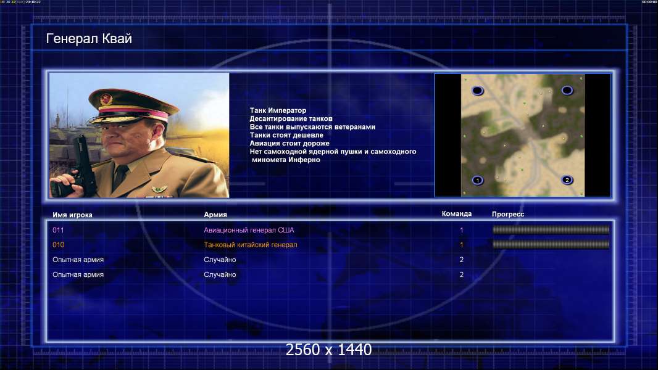Click the top-left empty start position on minimap
Screen dimensions: 658x370
[478, 91]
